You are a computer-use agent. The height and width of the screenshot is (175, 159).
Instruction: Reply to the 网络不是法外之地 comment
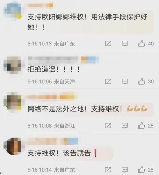coord(125,126)
